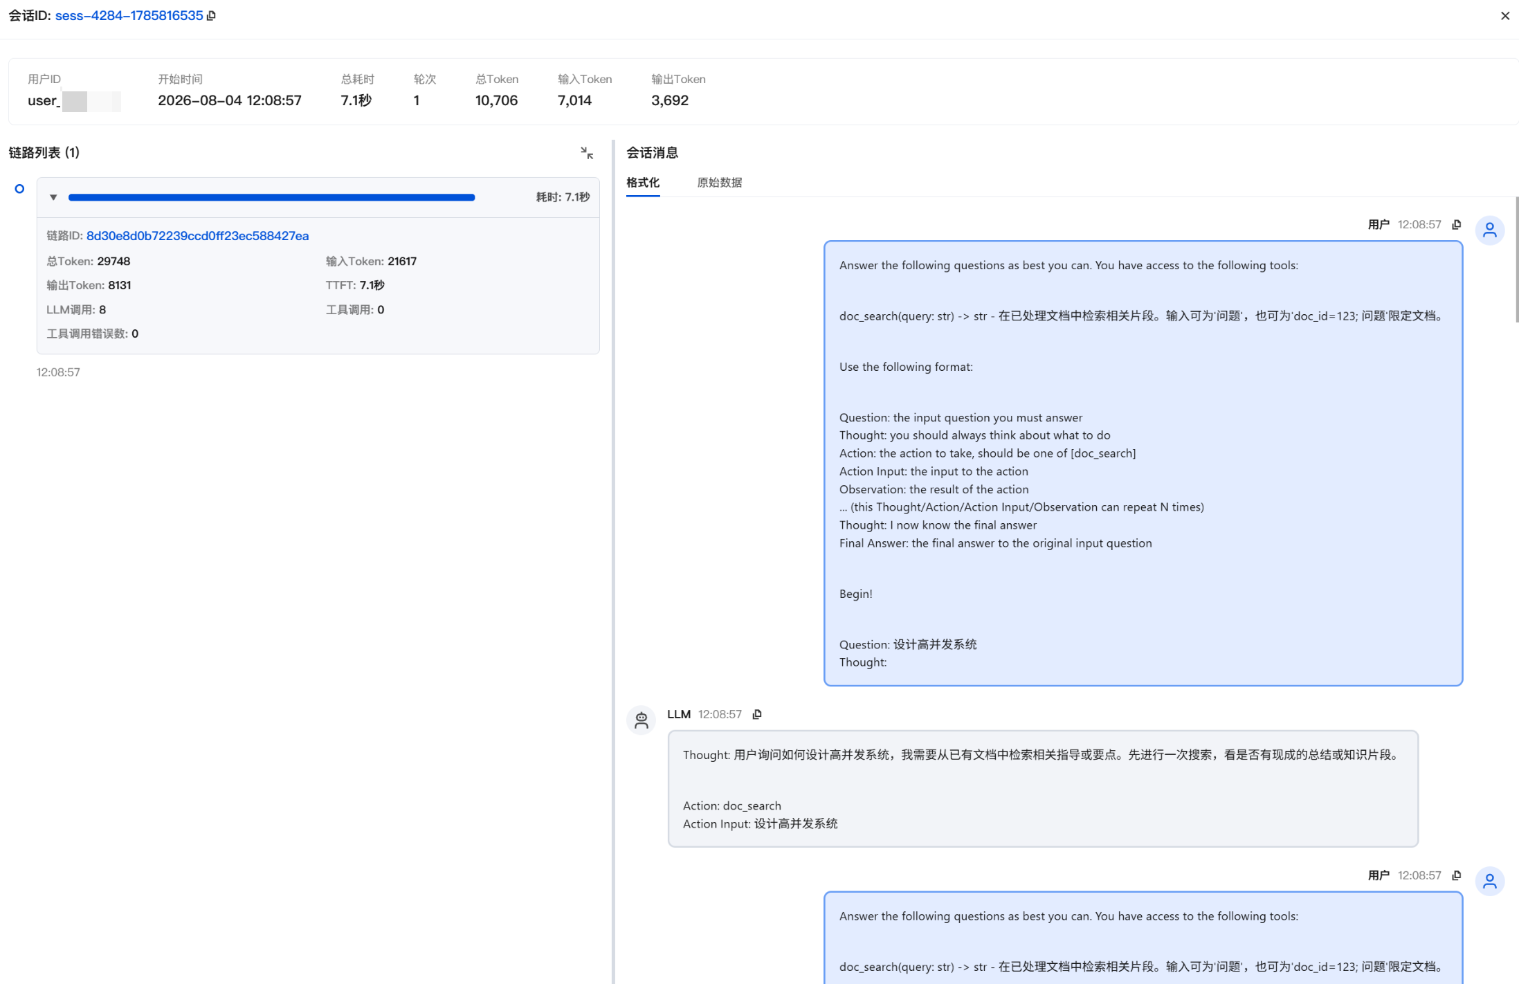Click the trace 总Token: 29748 entry
The height and width of the screenshot is (984, 1519).
coord(89,262)
